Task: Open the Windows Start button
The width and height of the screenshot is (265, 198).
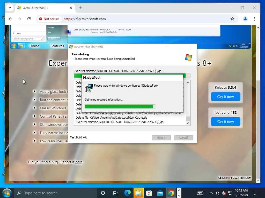Action: [x=7, y=193]
